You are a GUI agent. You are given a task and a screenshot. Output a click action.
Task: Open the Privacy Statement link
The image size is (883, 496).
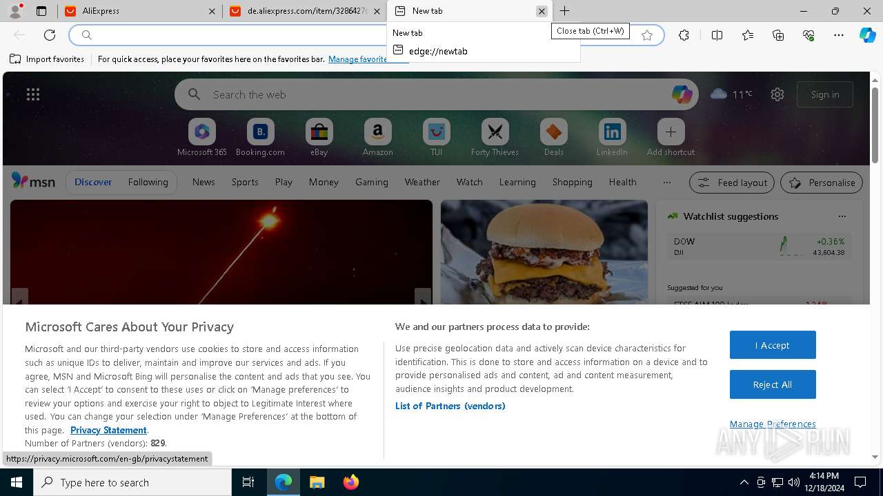click(108, 430)
